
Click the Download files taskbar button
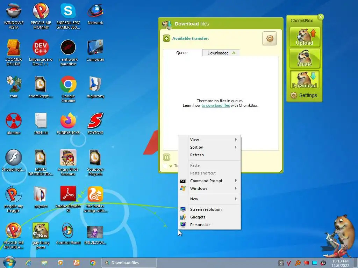pyautogui.click(x=129, y=263)
